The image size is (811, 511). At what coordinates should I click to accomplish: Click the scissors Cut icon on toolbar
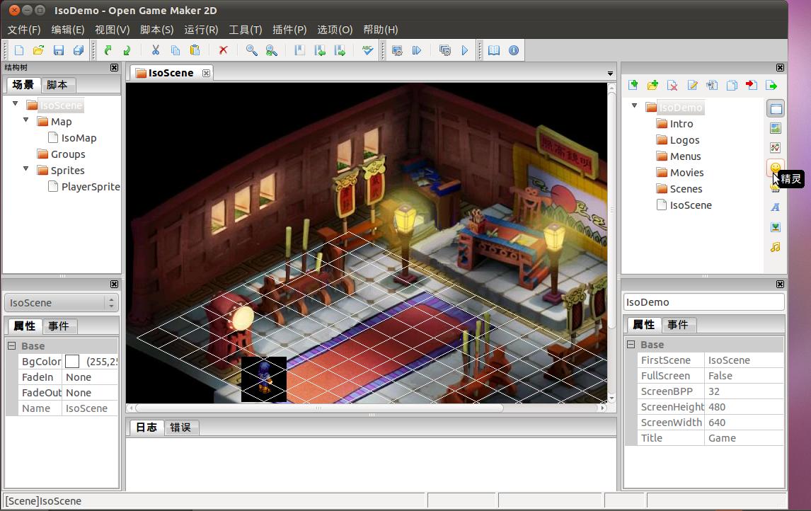[155, 50]
